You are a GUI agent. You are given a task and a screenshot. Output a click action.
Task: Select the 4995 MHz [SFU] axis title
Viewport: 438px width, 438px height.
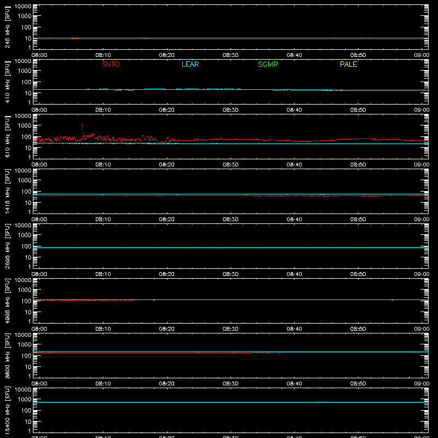tap(7, 301)
